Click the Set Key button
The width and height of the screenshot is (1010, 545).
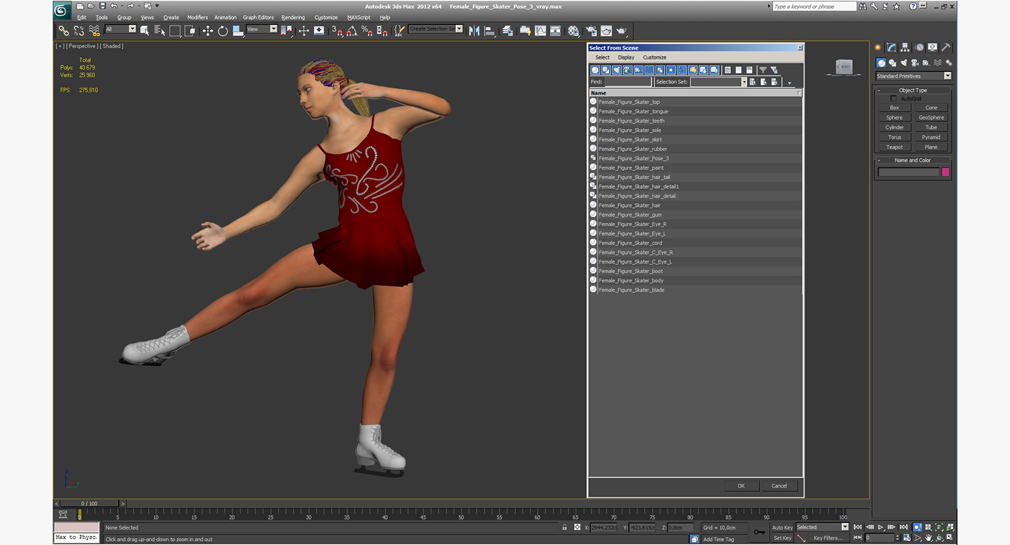(783, 538)
